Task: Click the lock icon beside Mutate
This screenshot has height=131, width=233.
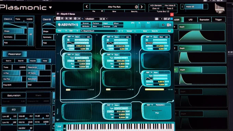Action: point(135,31)
